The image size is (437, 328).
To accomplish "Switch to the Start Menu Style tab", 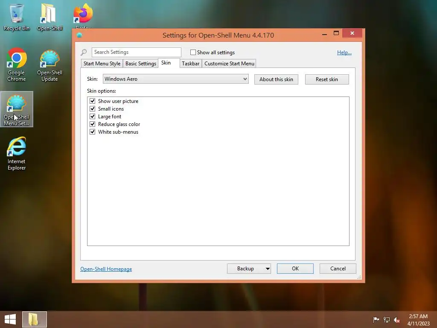I will pos(102,64).
